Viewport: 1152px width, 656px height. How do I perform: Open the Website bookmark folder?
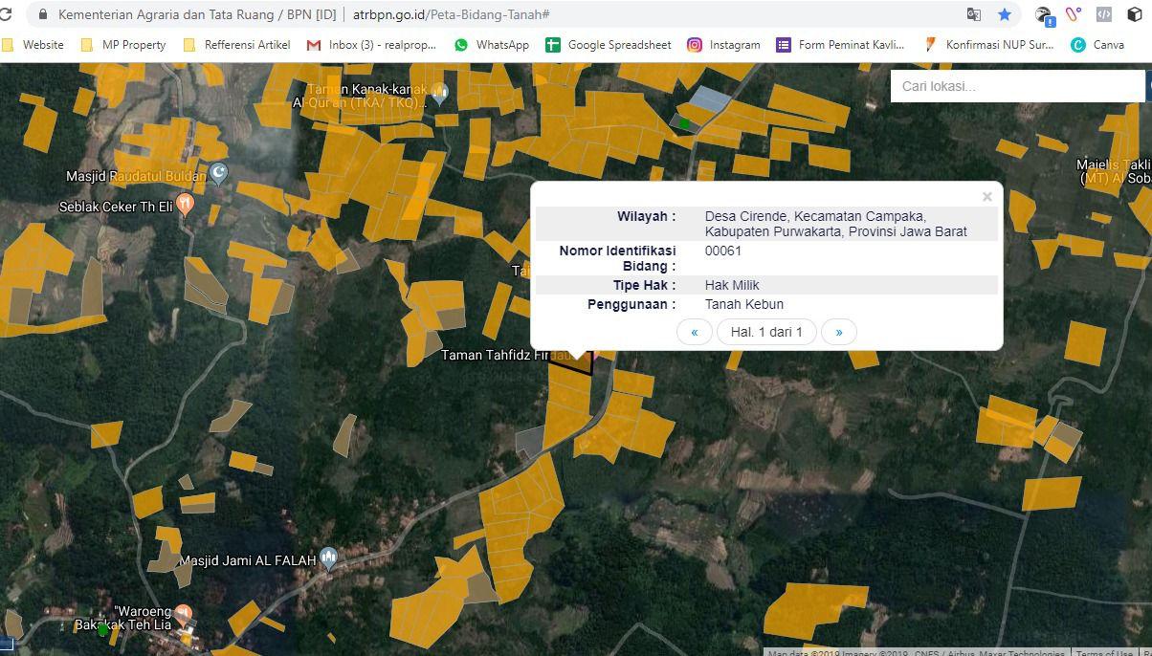click(33, 45)
